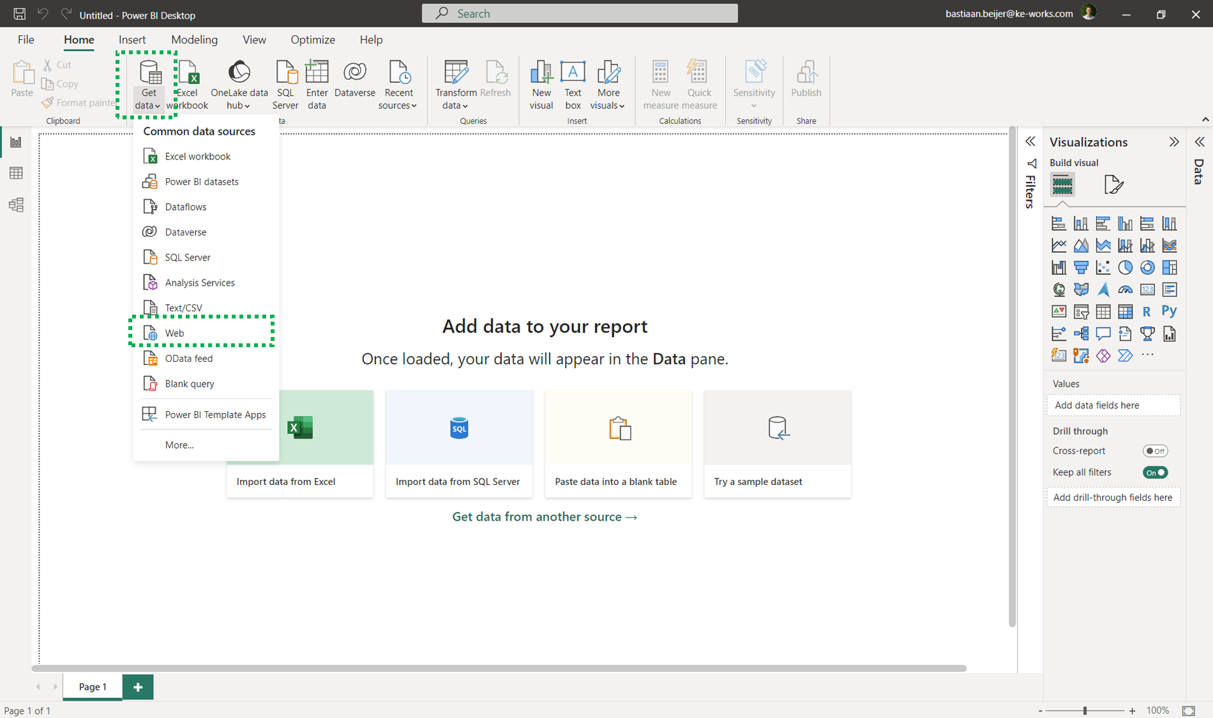The height and width of the screenshot is (718, 1213).
Task: Collapse the Visualizations pane with chevrons
Action: pos(1173,142)
